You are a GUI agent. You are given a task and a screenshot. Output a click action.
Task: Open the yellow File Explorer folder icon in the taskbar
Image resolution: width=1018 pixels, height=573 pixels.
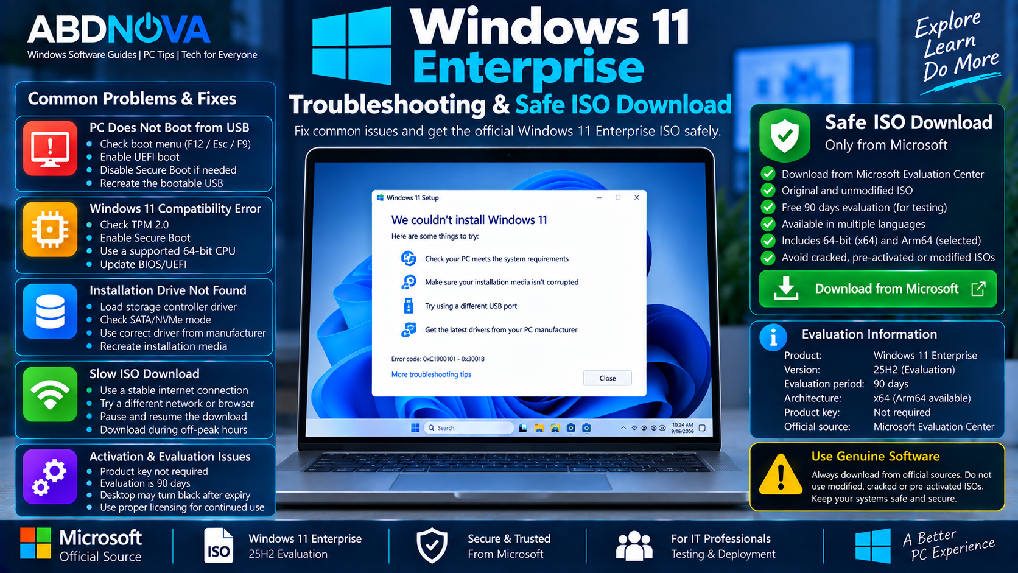(x=539, y=428)
